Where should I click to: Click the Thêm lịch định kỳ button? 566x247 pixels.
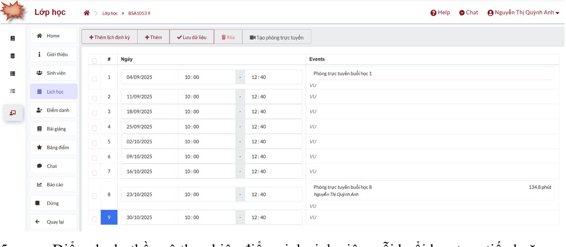(x=110, y=37)
